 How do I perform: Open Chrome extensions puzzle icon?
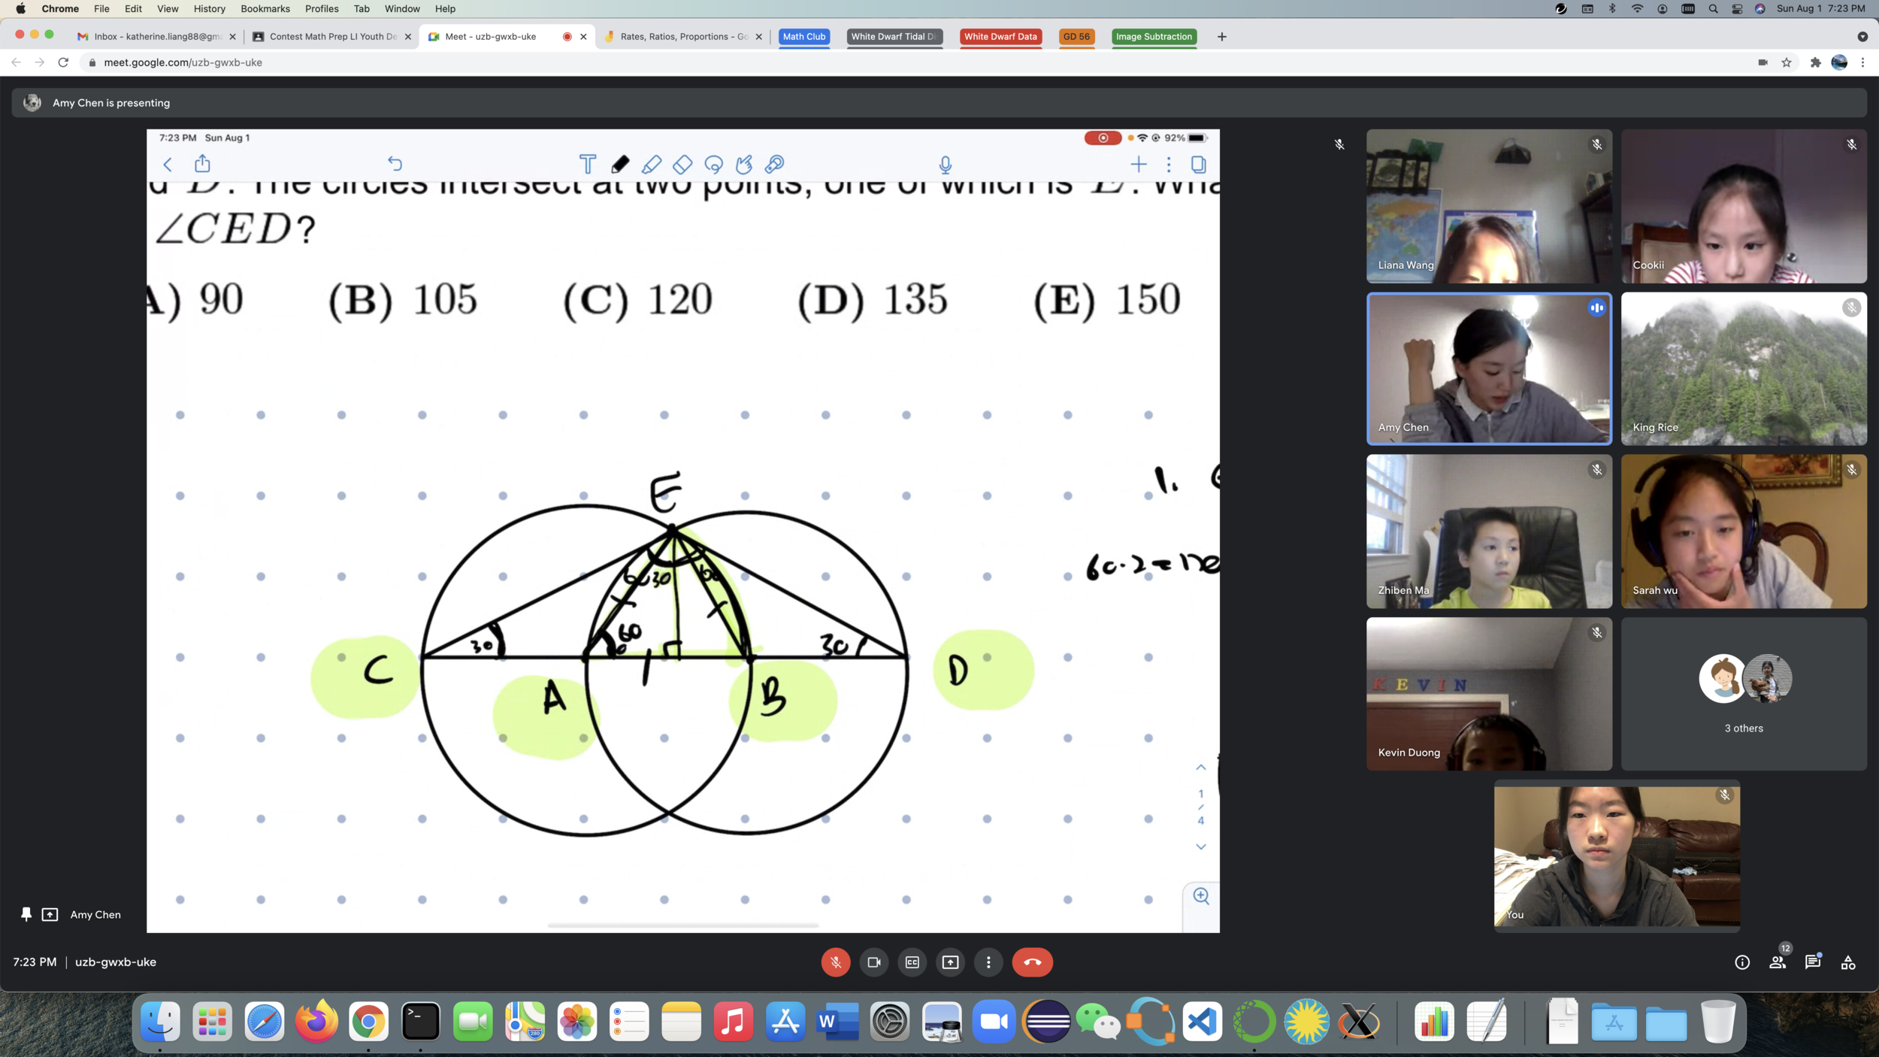tap(1815, 62)
